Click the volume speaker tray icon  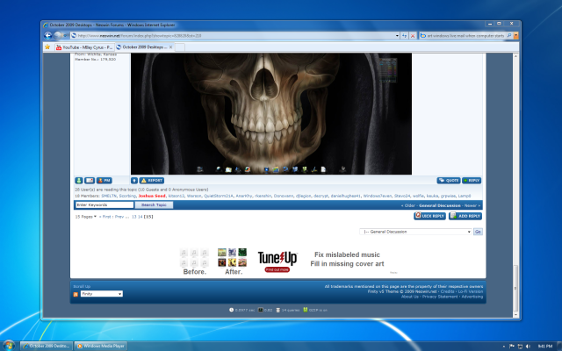[x=528, y=347]
